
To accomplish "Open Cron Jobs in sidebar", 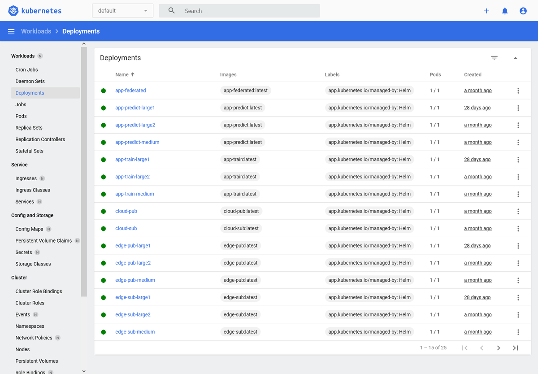I will [27, 70].
